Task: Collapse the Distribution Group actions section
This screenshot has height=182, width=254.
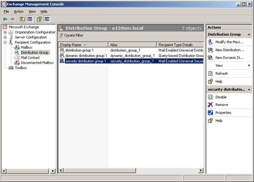Action: 249,34
